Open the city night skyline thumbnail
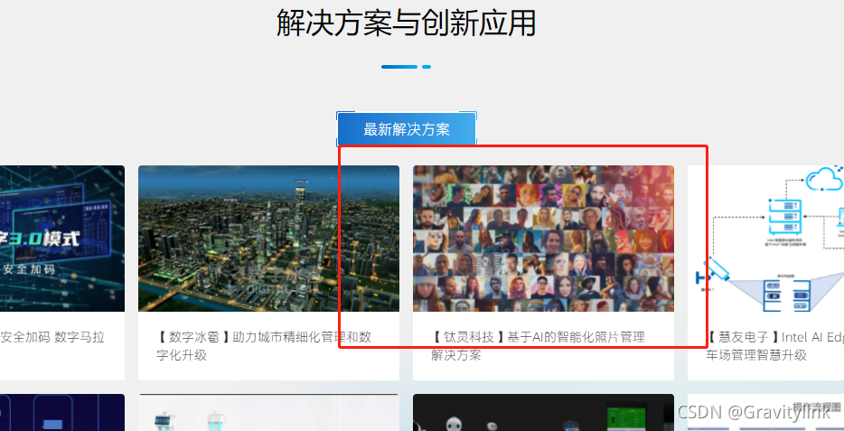 268,239
